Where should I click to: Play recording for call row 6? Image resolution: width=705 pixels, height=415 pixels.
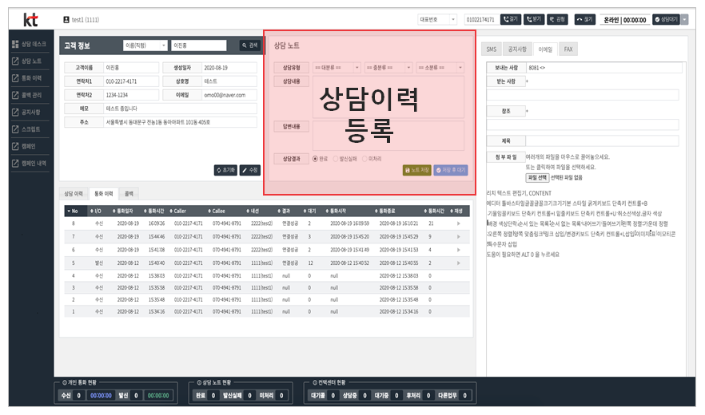click(458, 250)
